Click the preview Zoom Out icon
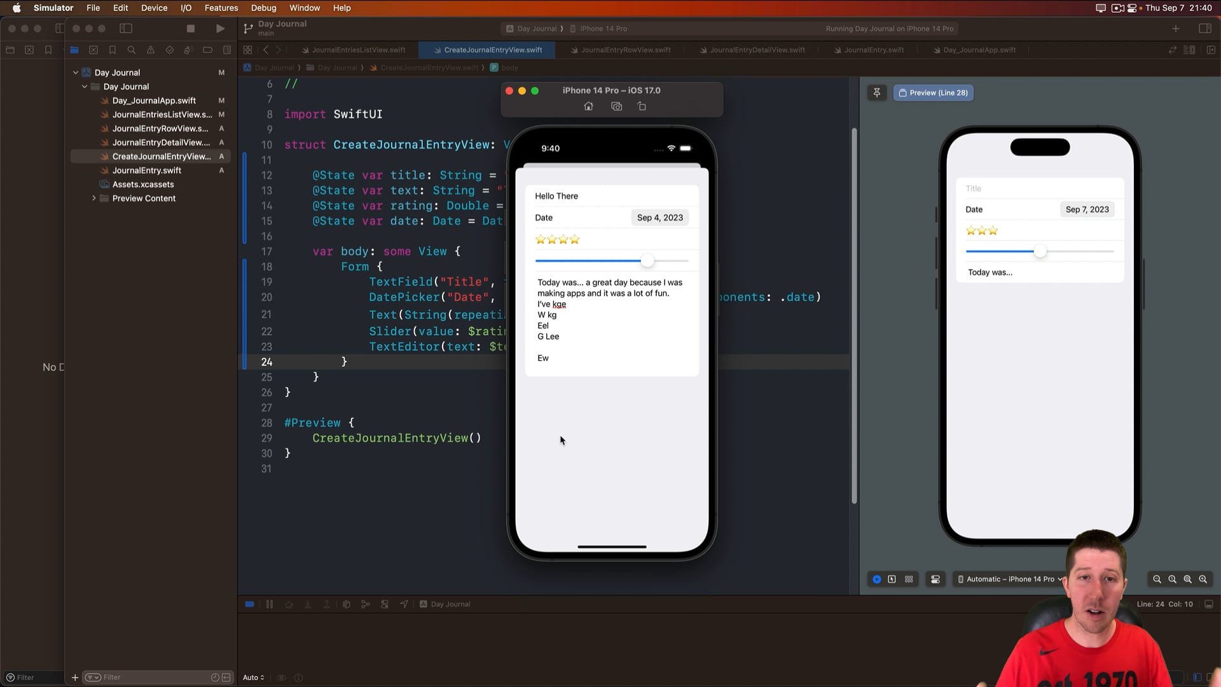The image size is (1221, 687). click(x=1157, y=579)
